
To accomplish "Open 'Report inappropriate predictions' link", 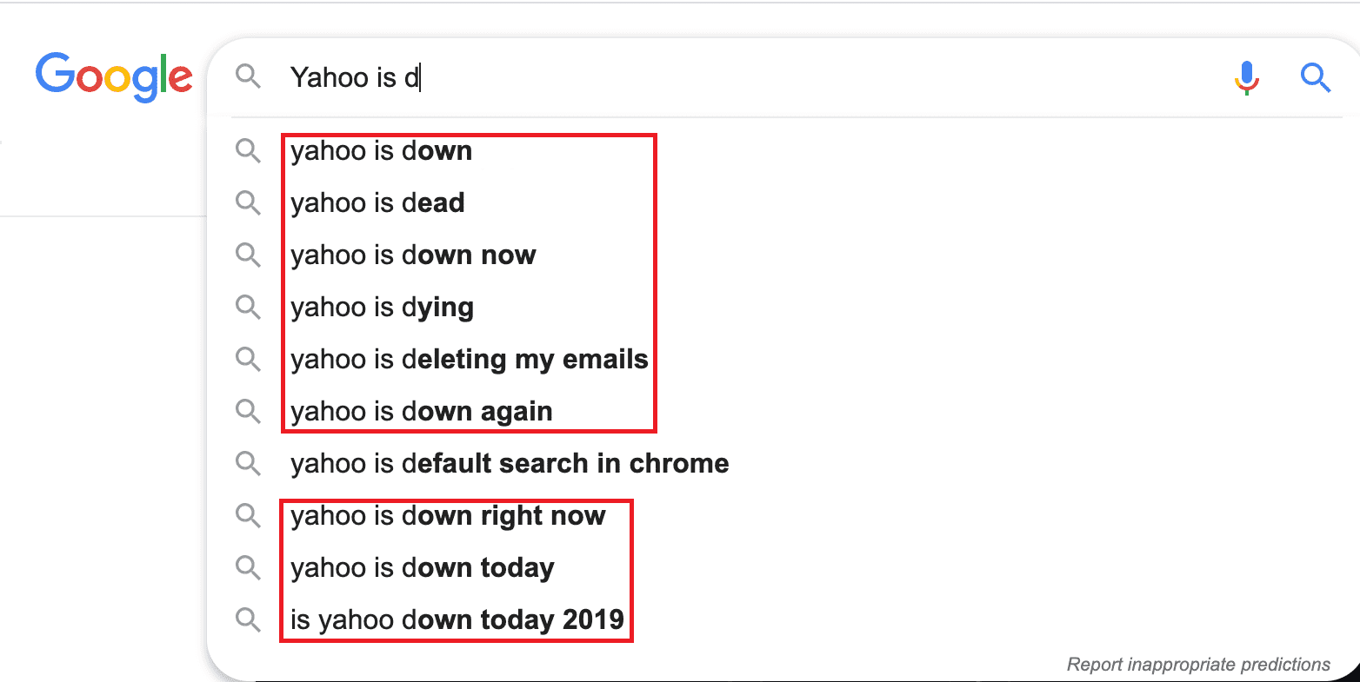I will click(1198, 665).
